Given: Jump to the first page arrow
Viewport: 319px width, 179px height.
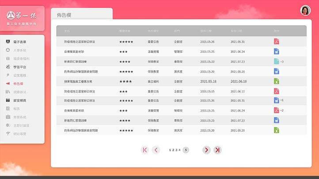Looking at the screenshot, I should pos(144,150).
